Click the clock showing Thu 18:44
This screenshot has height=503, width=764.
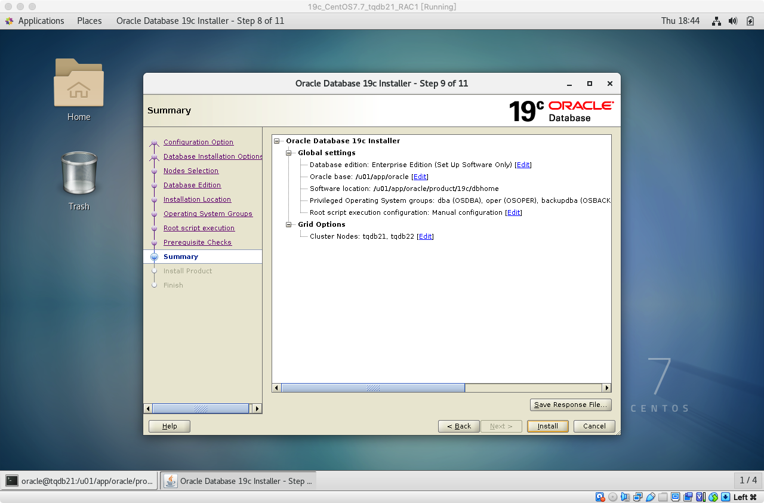tap(680, 21)
